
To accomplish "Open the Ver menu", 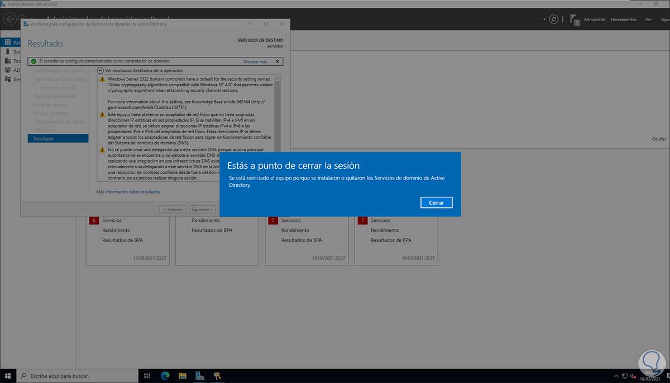I will coord(648,20).
